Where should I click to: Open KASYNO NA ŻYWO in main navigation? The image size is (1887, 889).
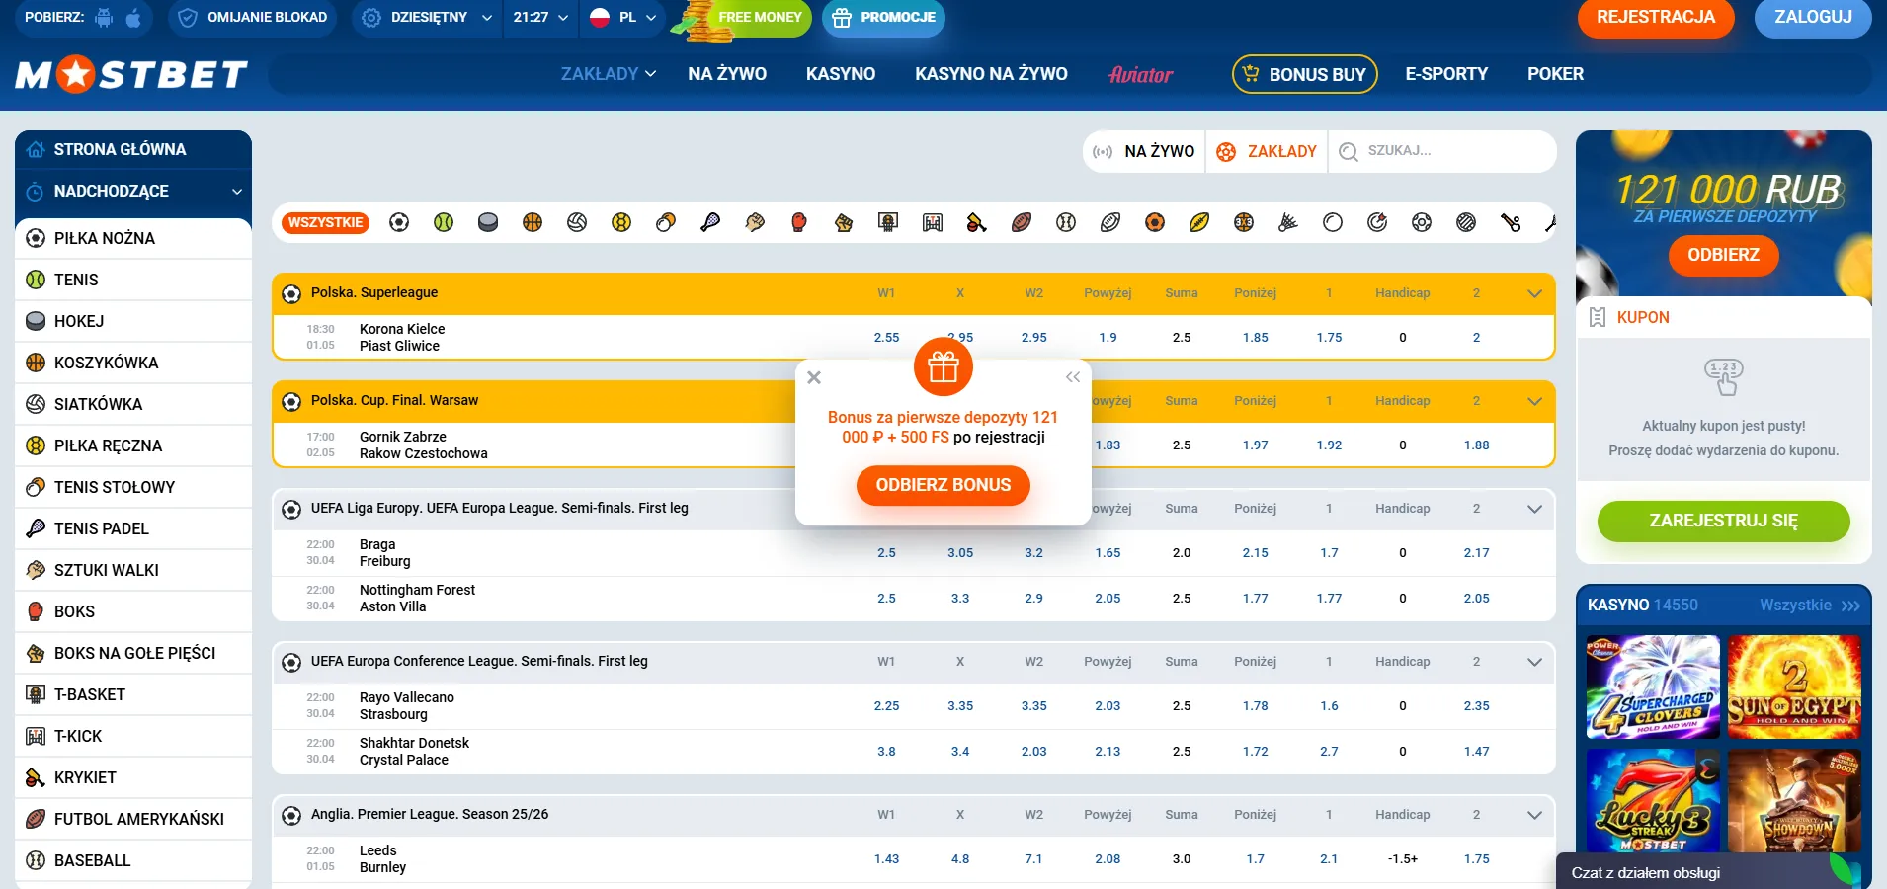(991, 74)
